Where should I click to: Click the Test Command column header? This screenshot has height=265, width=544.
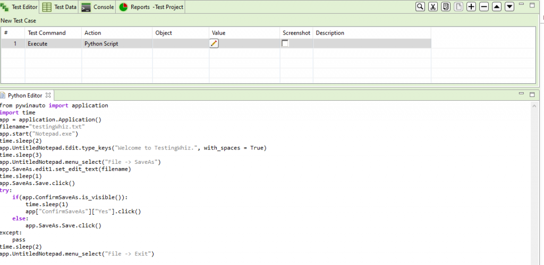[x=54, y=33]
